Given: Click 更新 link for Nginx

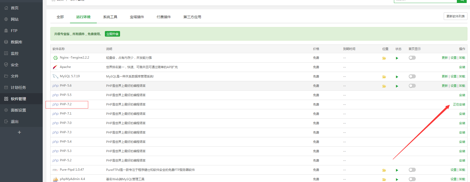Looking at the screenshot, I should [x=445, y=58].
